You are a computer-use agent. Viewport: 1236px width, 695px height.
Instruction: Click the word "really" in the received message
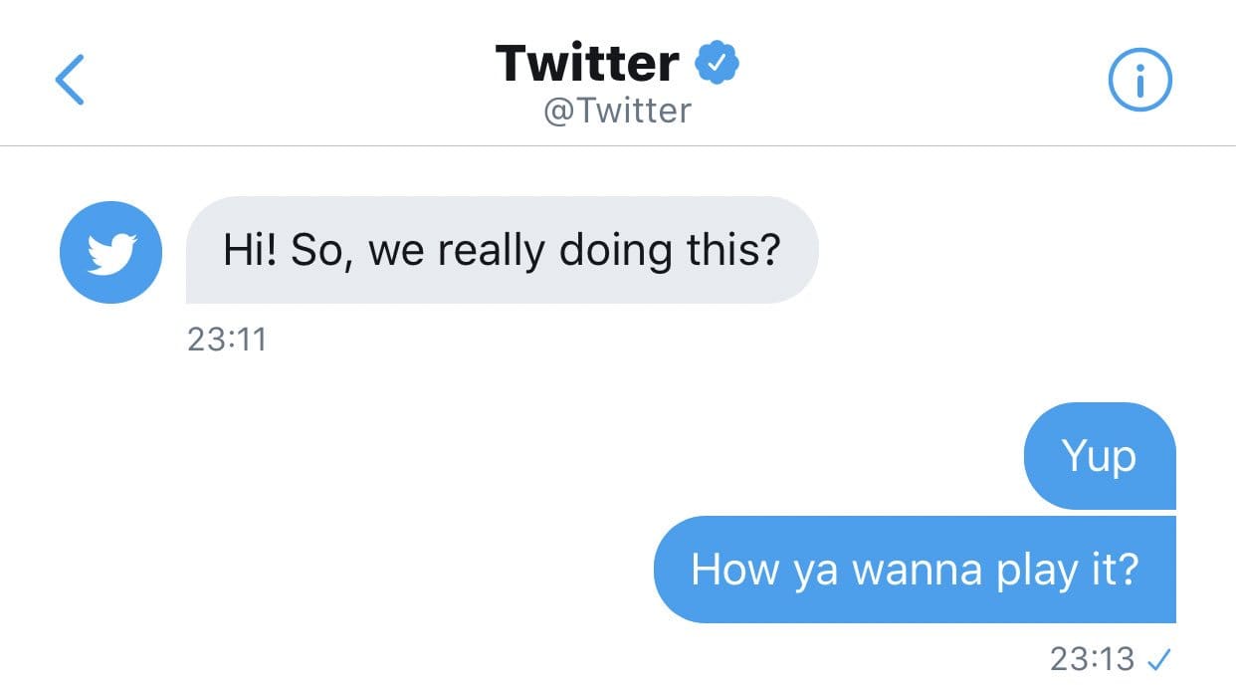click(x=493, y=250)
